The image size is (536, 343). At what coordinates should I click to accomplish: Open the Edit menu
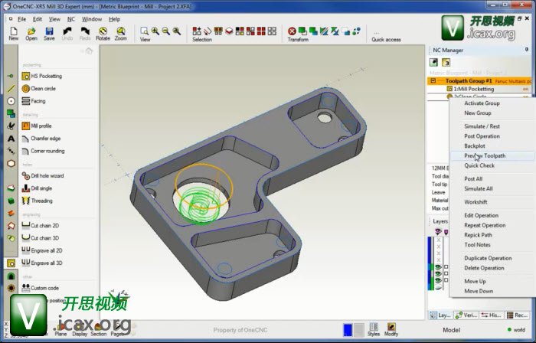point(38,19)
